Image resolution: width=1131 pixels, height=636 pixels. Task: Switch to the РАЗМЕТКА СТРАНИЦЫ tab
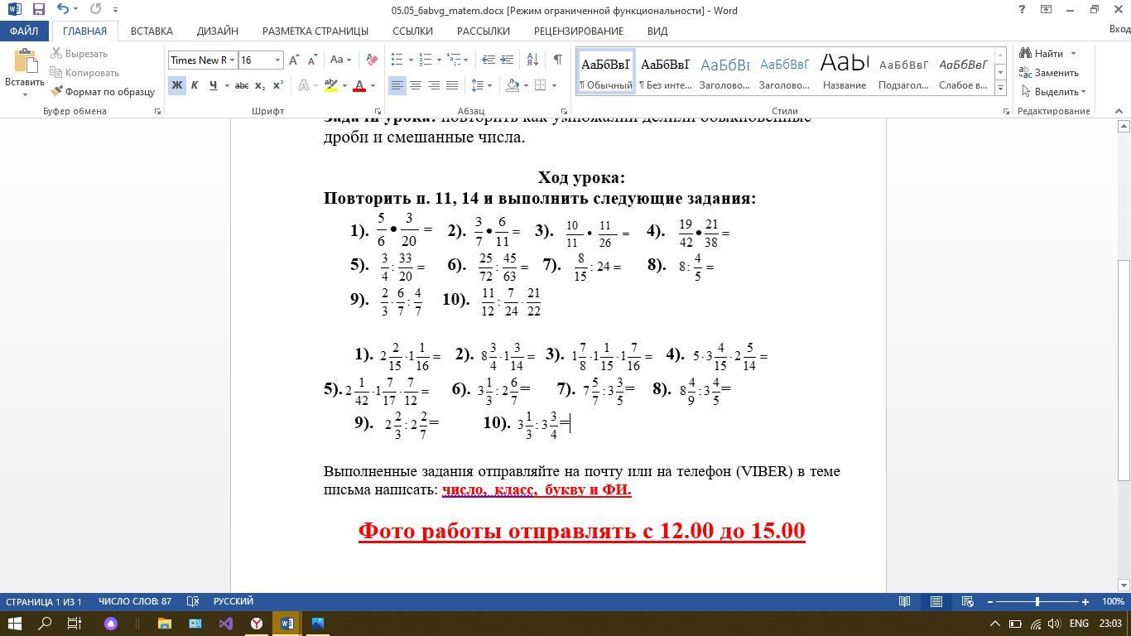click(x=315, y=31)
